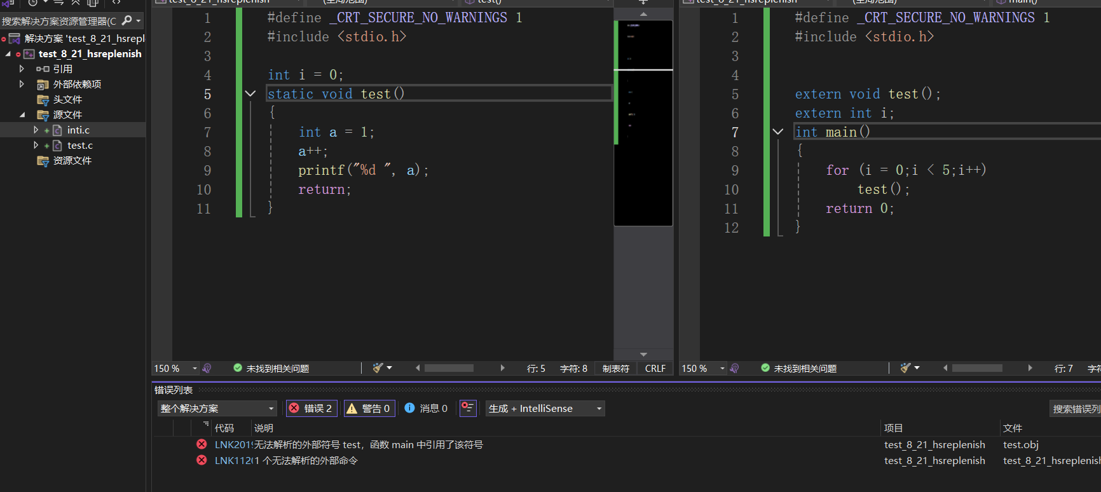Click the left editor vertical scroll down arrow
Screen dimensions: 1101x492
(x=643, y=354)
